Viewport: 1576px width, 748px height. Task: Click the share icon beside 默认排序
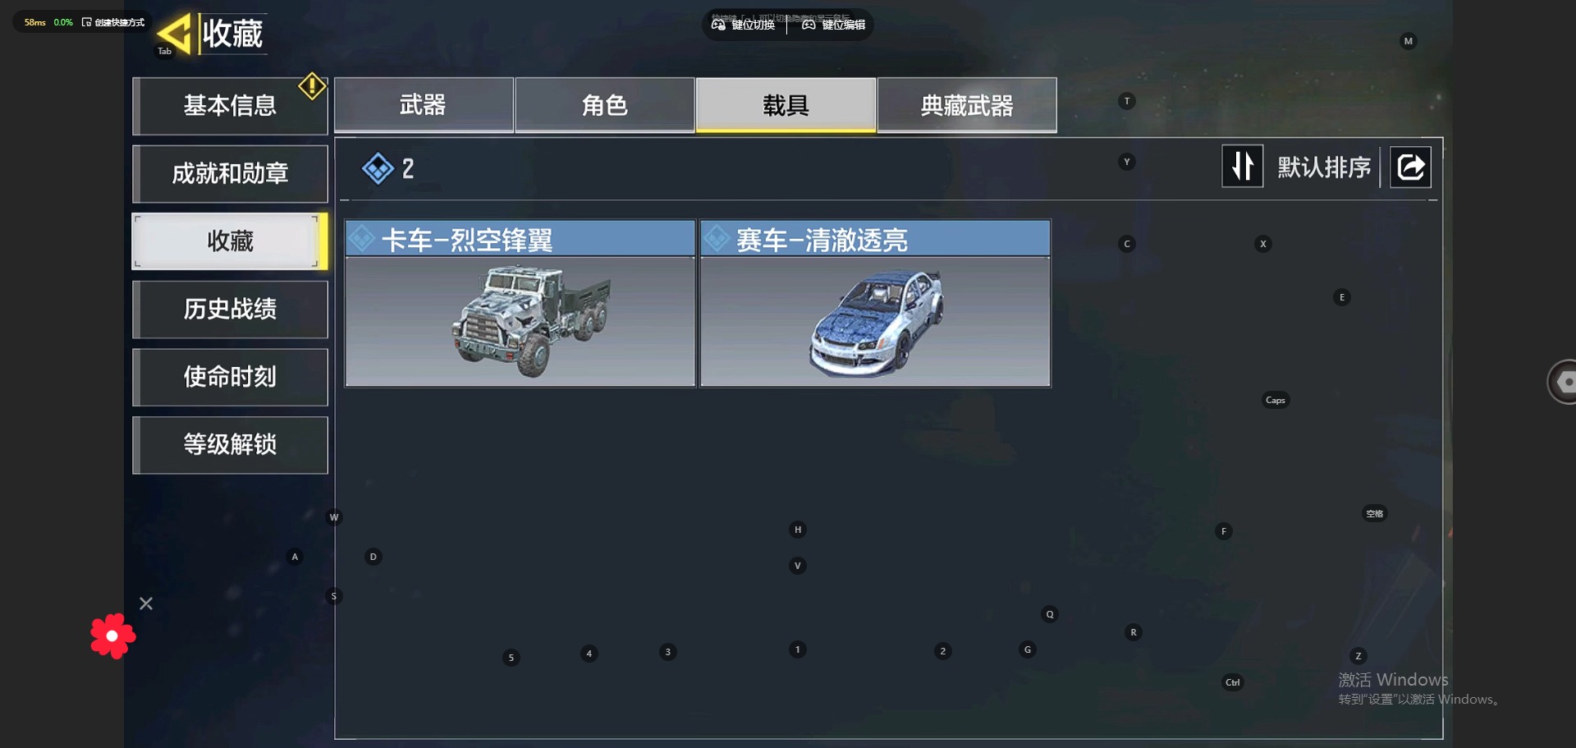[x=1410, y=167]
